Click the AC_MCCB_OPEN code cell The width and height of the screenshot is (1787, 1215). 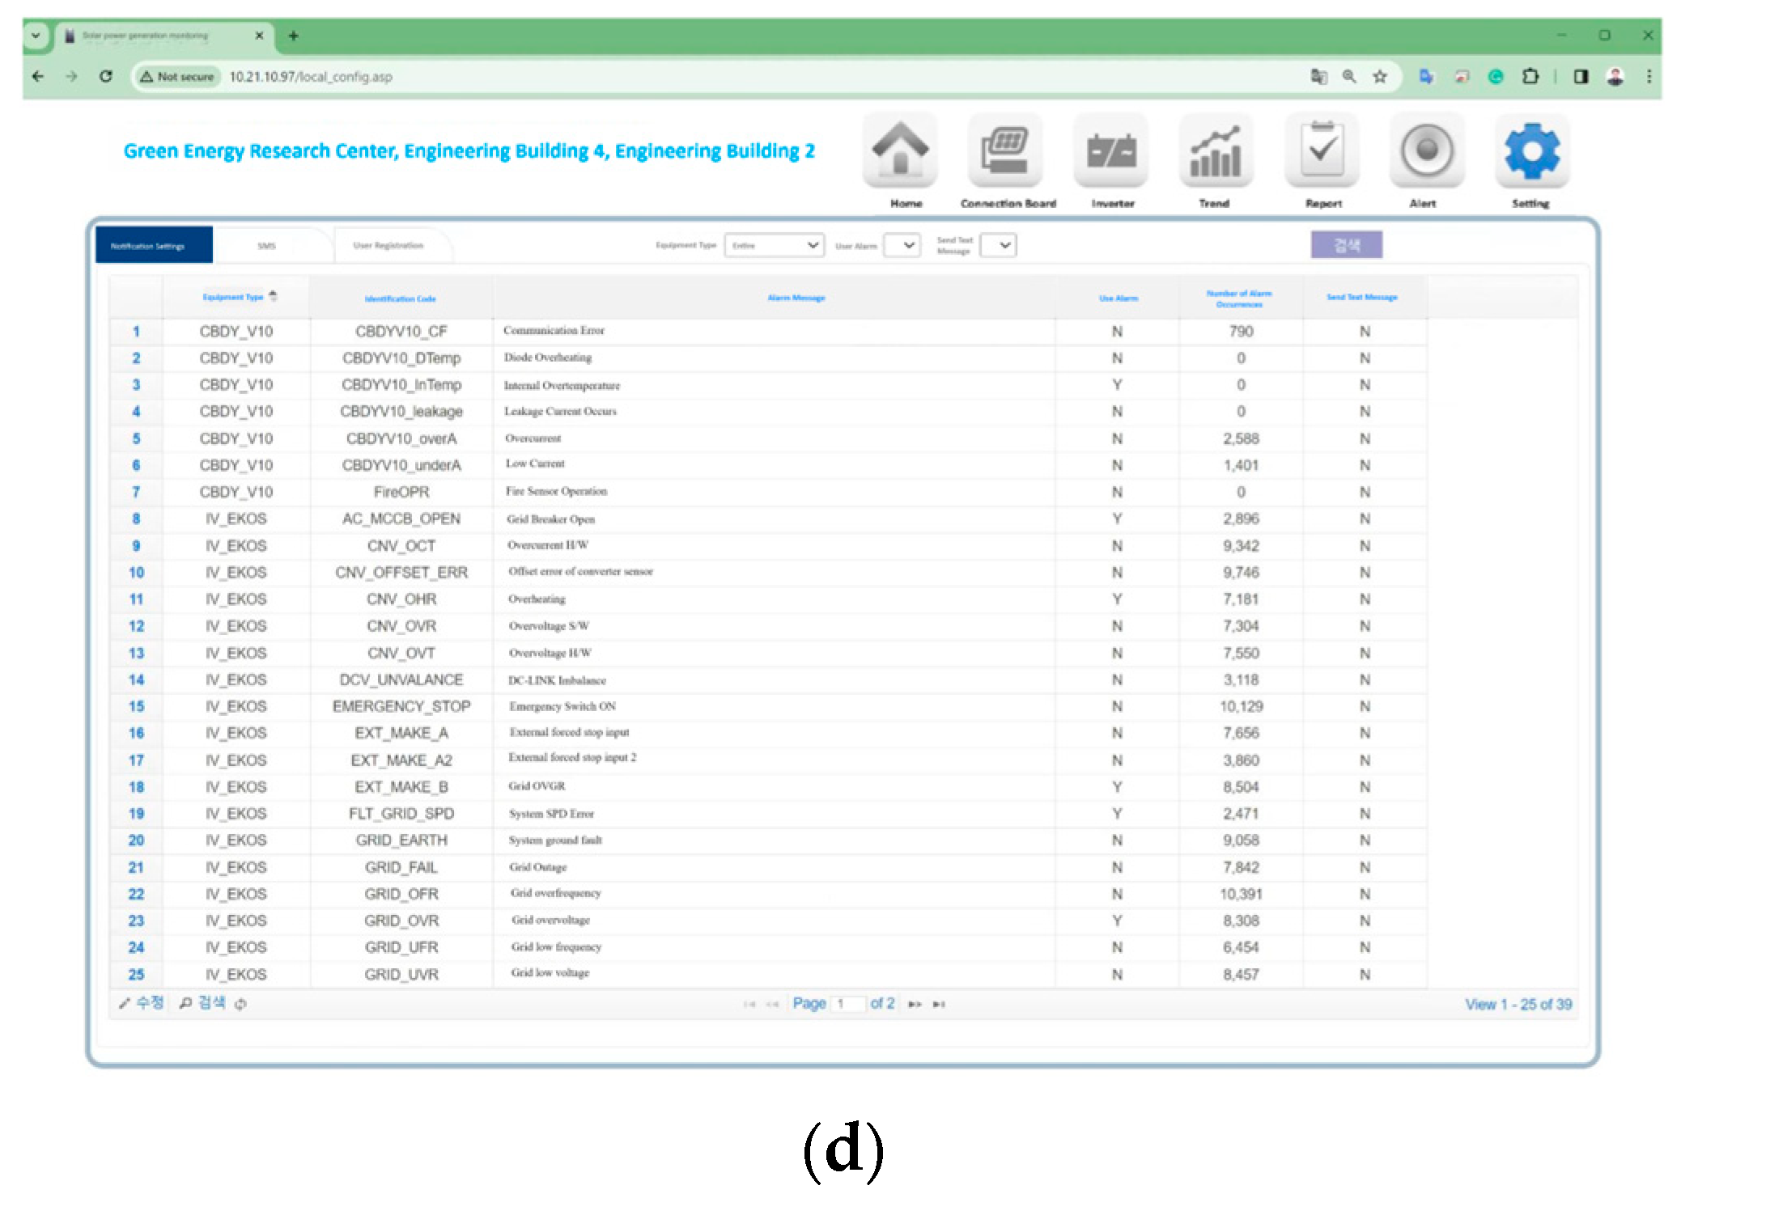coord(401,519)
